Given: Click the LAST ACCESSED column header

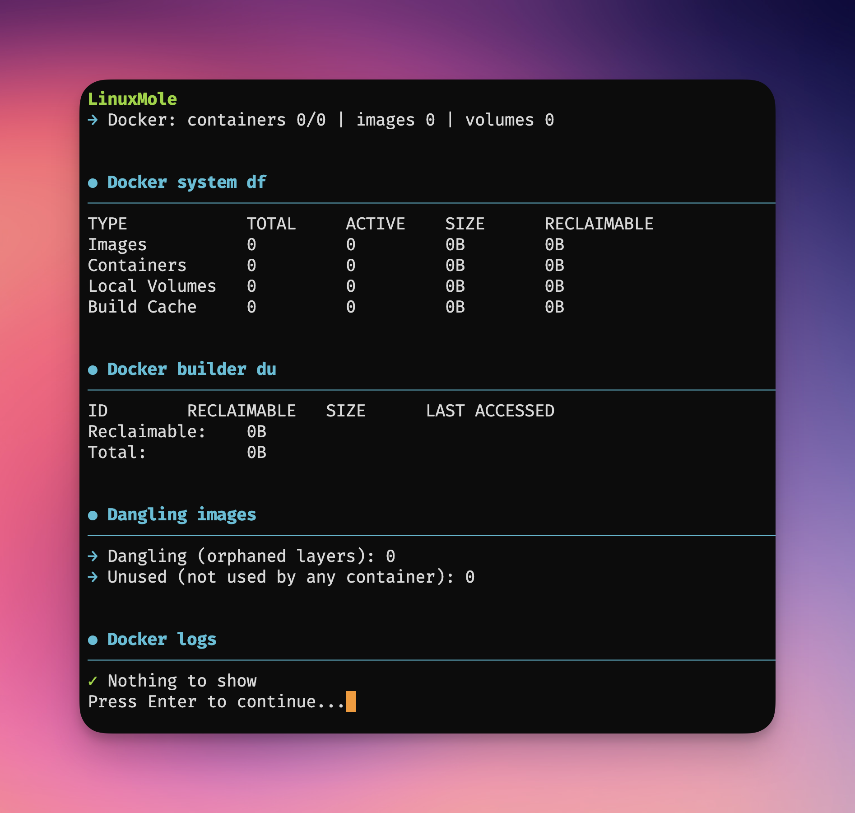Looking at the screenshot, I should 490,411.
